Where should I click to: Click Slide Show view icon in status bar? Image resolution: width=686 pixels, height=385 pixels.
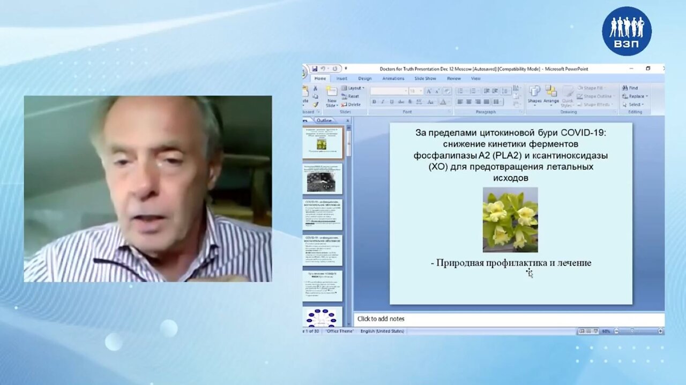coord(595,331)
